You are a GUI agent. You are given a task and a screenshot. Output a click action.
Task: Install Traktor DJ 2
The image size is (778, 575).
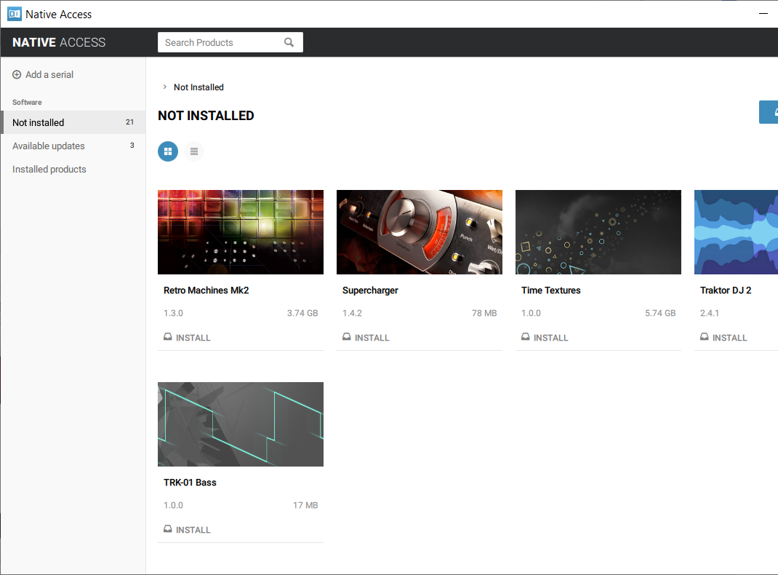(x=723, y=338)
